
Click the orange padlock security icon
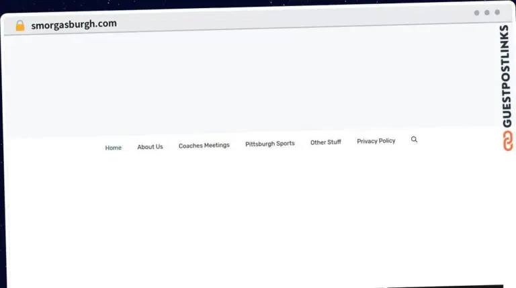pos(20,26)
